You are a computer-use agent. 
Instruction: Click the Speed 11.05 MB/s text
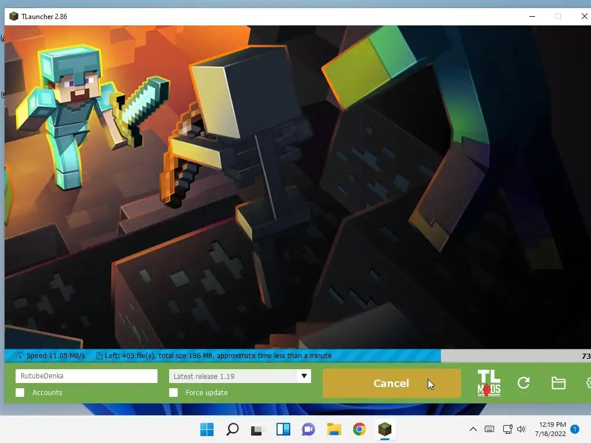56,355
